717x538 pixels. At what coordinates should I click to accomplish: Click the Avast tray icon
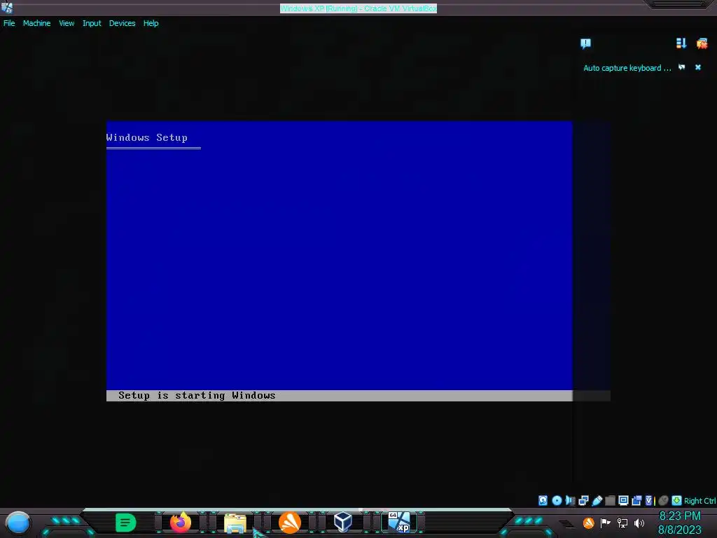pos(588,523)
